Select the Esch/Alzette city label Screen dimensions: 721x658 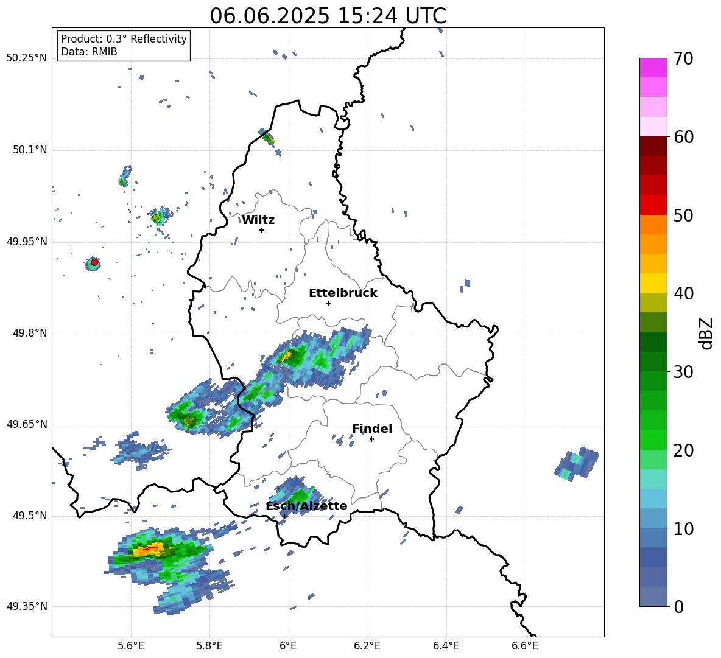pyautogui.click(x=306, y=506)
